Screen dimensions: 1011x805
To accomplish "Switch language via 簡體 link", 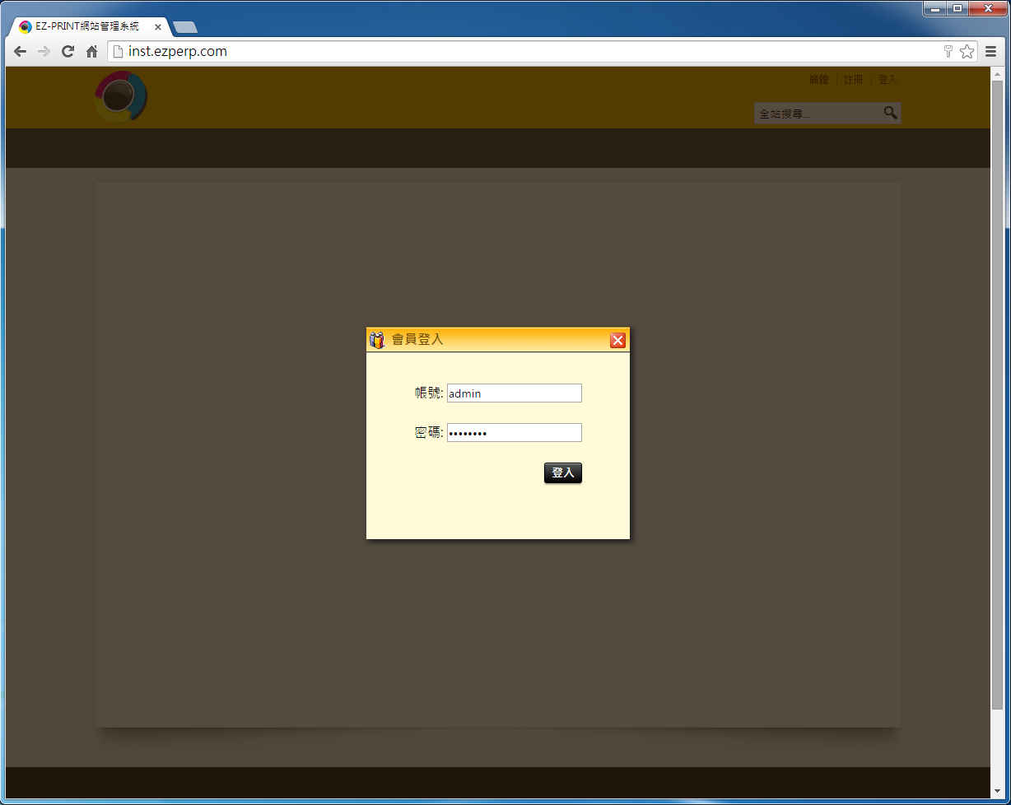I will click(818, 80).
